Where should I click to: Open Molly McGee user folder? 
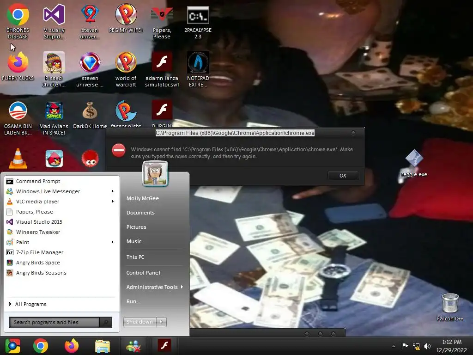tap(143, 198)
